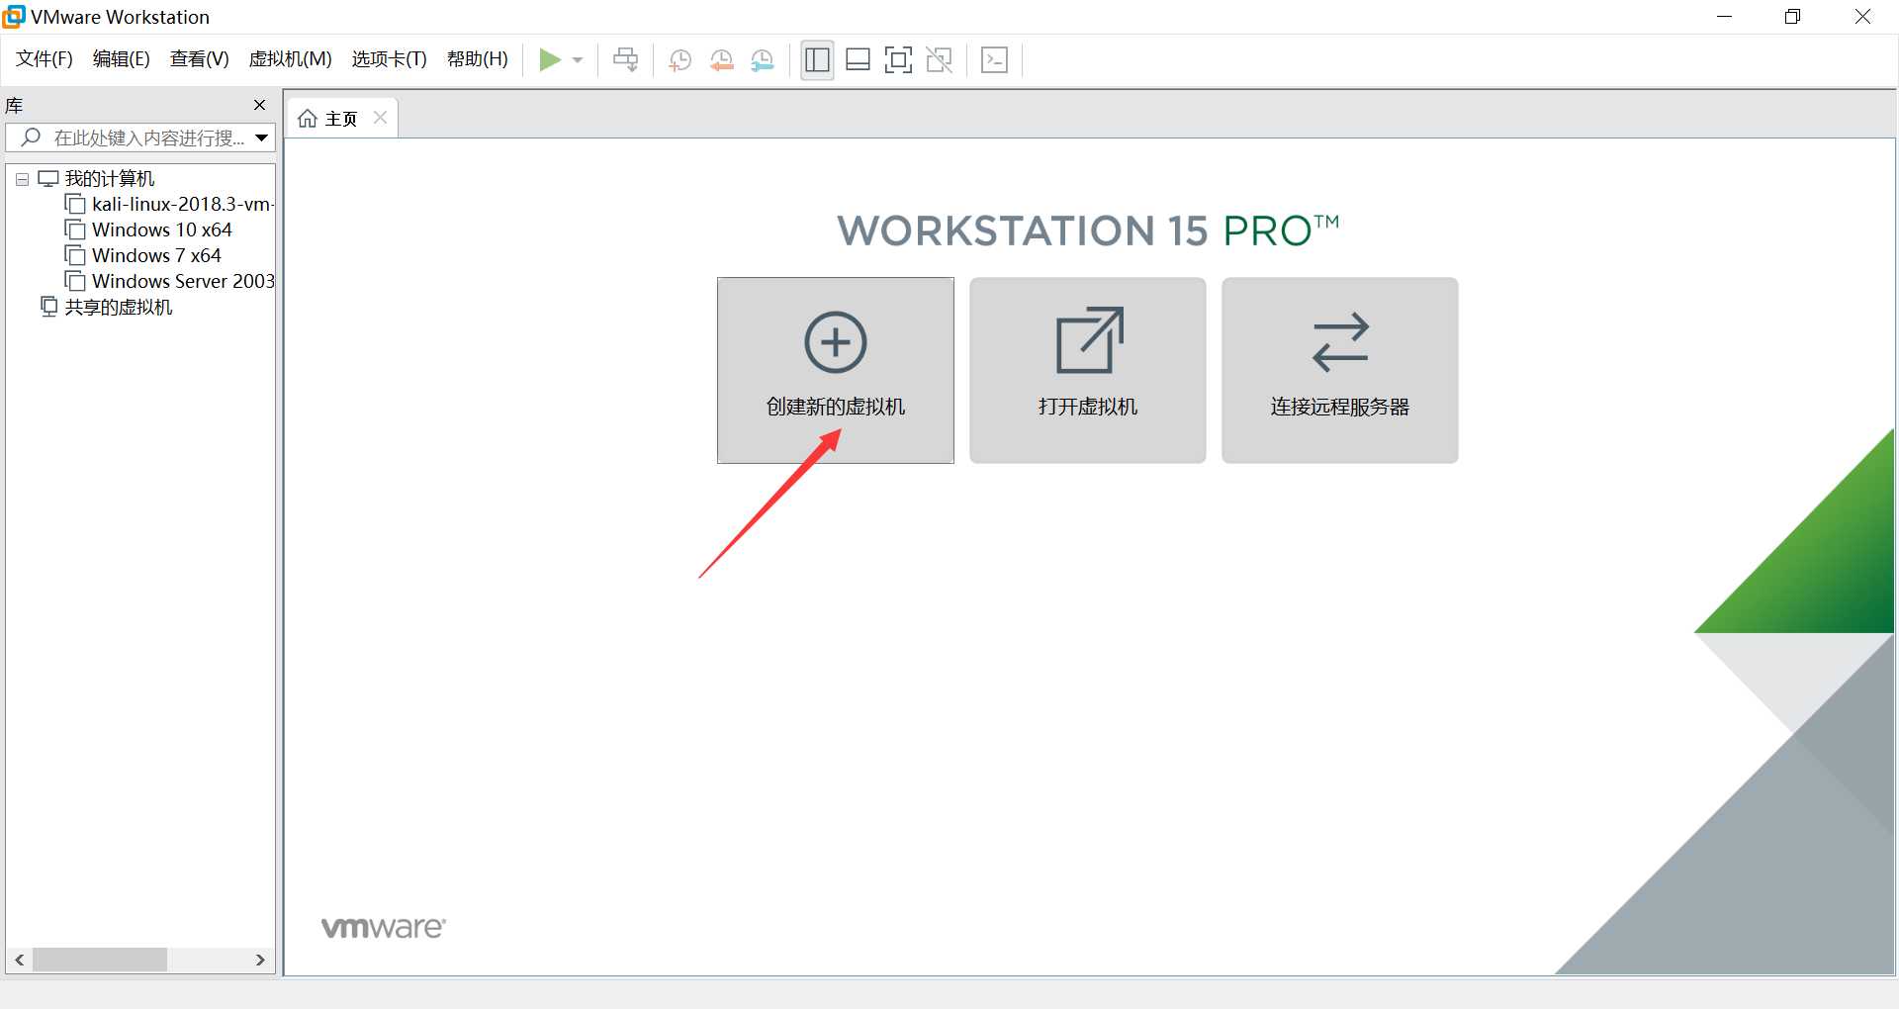This screenshot has width=1899, height=1009.
Task: Click the VMware Workstation title bar icon
Action: point(13,16)
